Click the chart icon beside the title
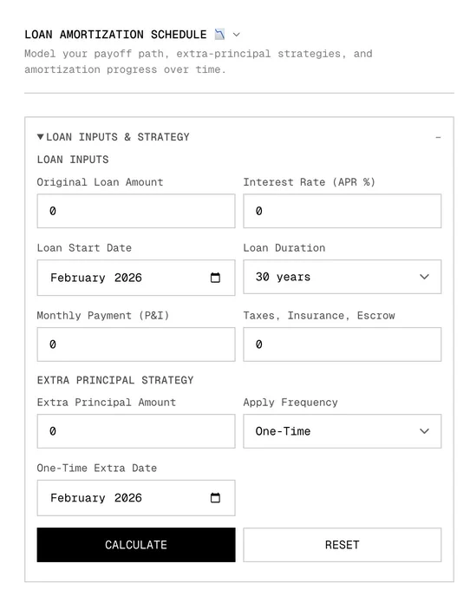Screen dimensions: 470x590 219,35
